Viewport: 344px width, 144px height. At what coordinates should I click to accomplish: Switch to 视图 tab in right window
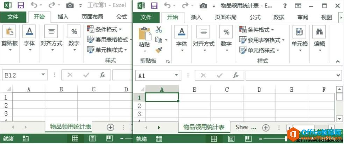[326, 17]
